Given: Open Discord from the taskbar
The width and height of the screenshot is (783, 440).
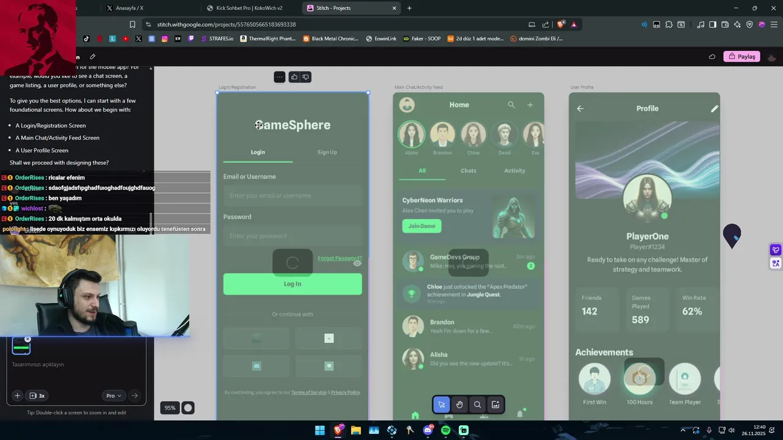Looking at the screenshot, I should (x=428, y=430).
